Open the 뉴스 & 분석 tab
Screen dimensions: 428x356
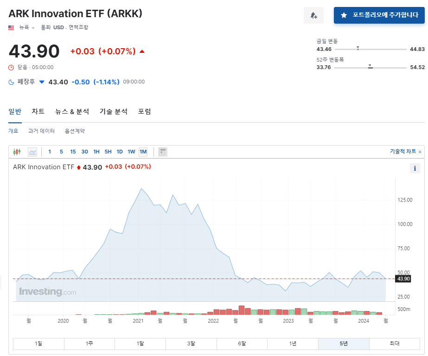tap(72, 111)
